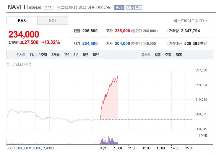The height and width of the screenshot is (155, 216).
Task: Select the 3개월 line chart period
Action: click(56, 55)
